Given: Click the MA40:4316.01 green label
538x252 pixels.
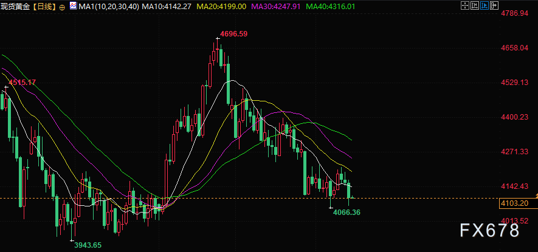Looking at the screenshot, I should point(331,7).
